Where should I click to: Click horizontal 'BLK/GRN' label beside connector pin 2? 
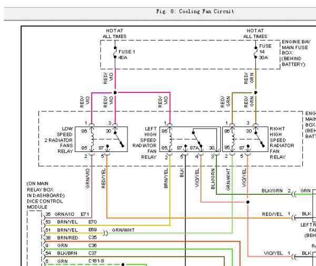[x=272, y=191]
